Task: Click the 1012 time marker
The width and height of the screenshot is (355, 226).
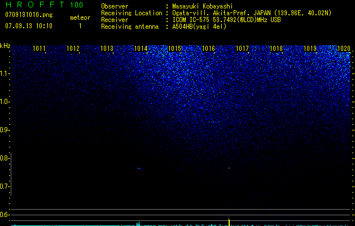Action: coord(73,48)
